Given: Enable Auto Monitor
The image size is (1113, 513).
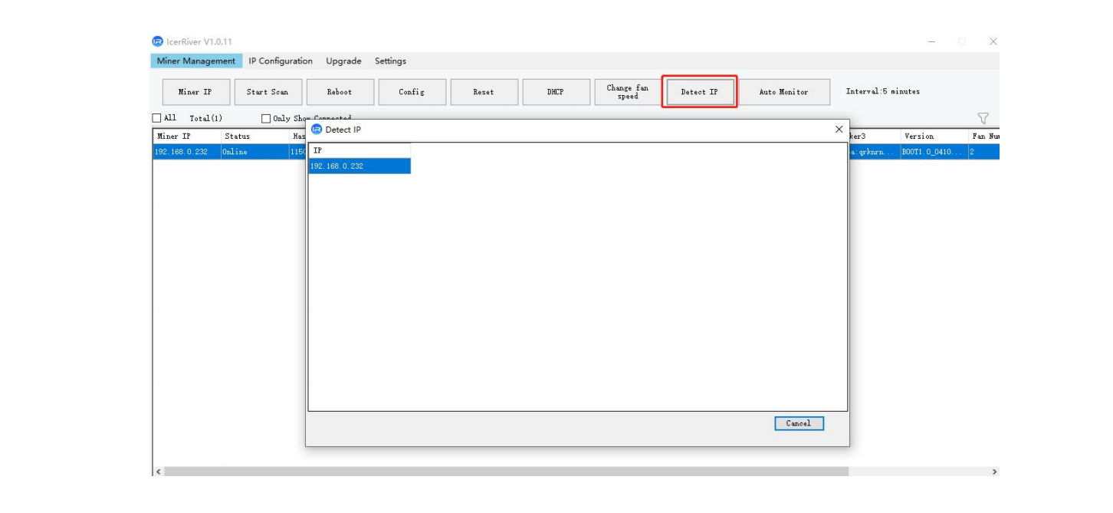Looking at the screenshot, I should 783,92.
